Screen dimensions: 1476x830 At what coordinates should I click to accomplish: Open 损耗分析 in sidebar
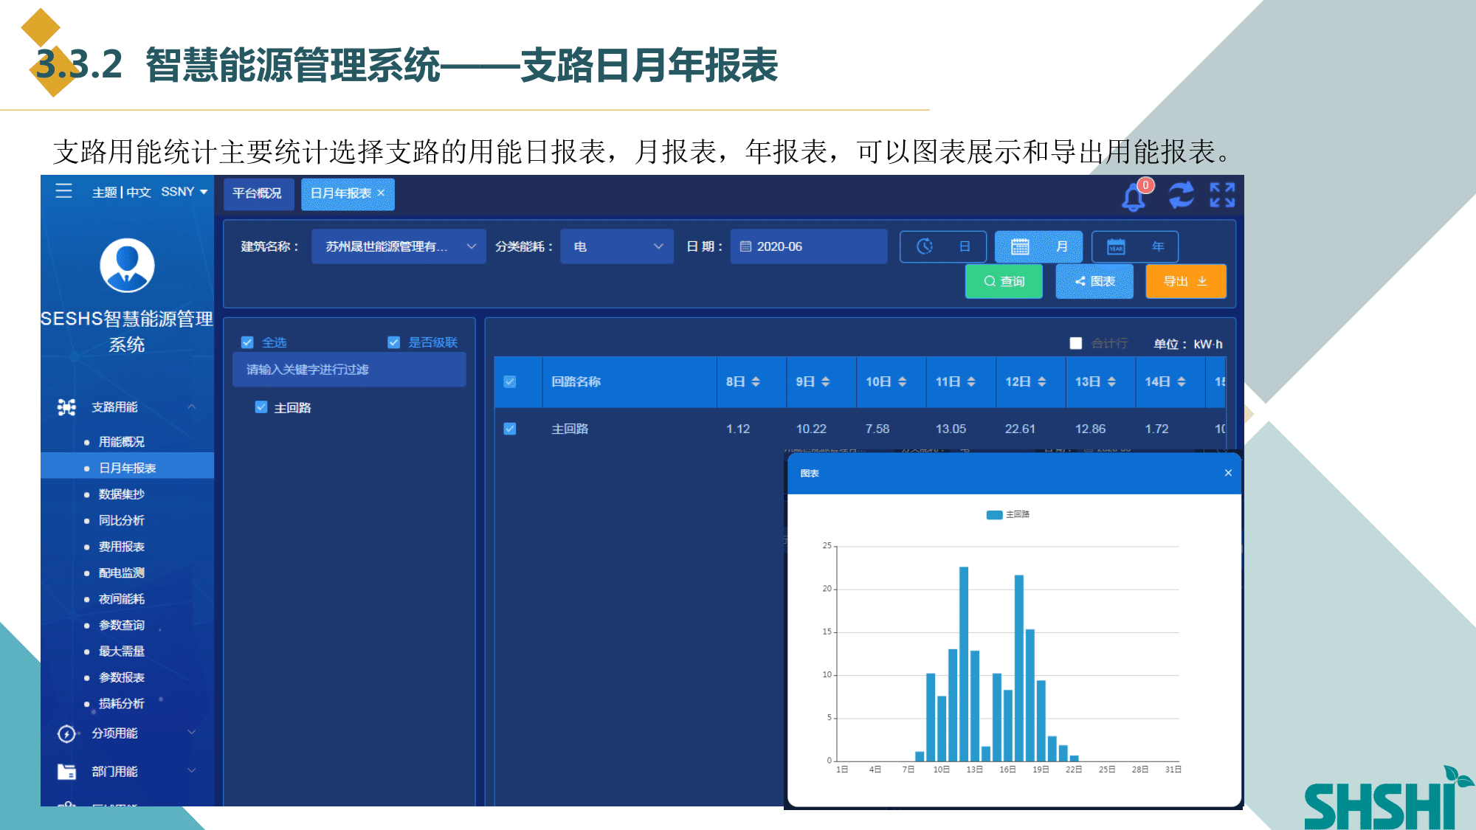point(122,704)
